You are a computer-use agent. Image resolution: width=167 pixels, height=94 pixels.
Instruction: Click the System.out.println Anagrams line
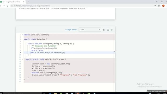[61, 75]
